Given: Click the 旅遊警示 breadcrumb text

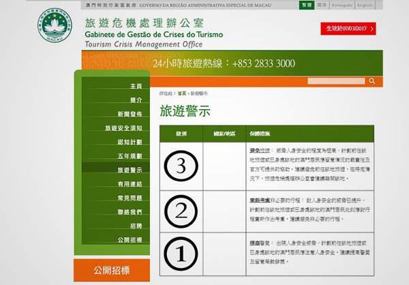Looking at the screenshot, I should [199, 93].
